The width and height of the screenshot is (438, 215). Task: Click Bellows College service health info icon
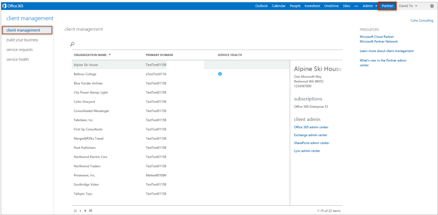point(220,74)
